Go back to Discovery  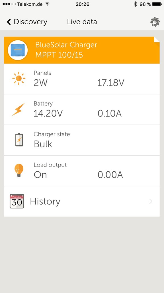[x=27, y=22]
